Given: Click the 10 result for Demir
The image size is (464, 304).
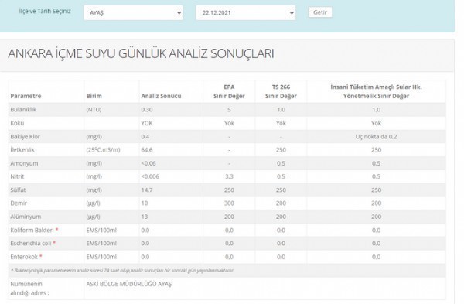Looking at the screenshot, I should click(145, 203).
